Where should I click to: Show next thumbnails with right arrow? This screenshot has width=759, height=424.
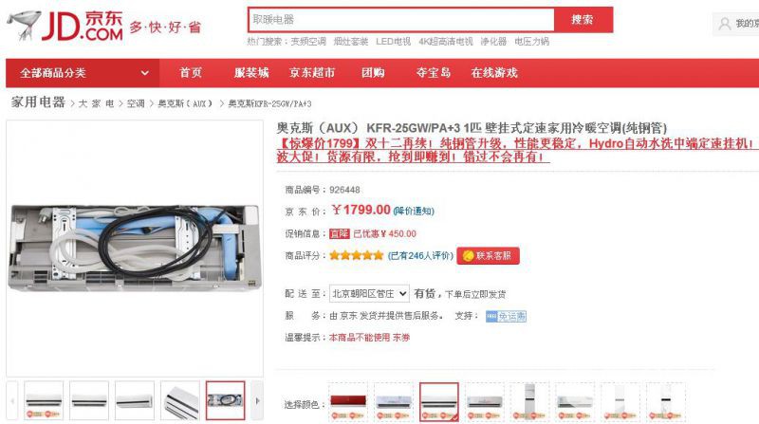click(257, 401)
